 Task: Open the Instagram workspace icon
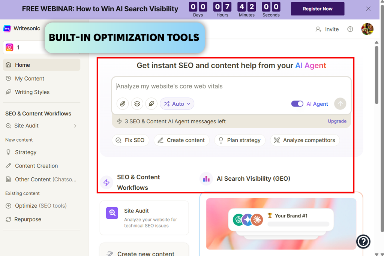click(9, 47)
